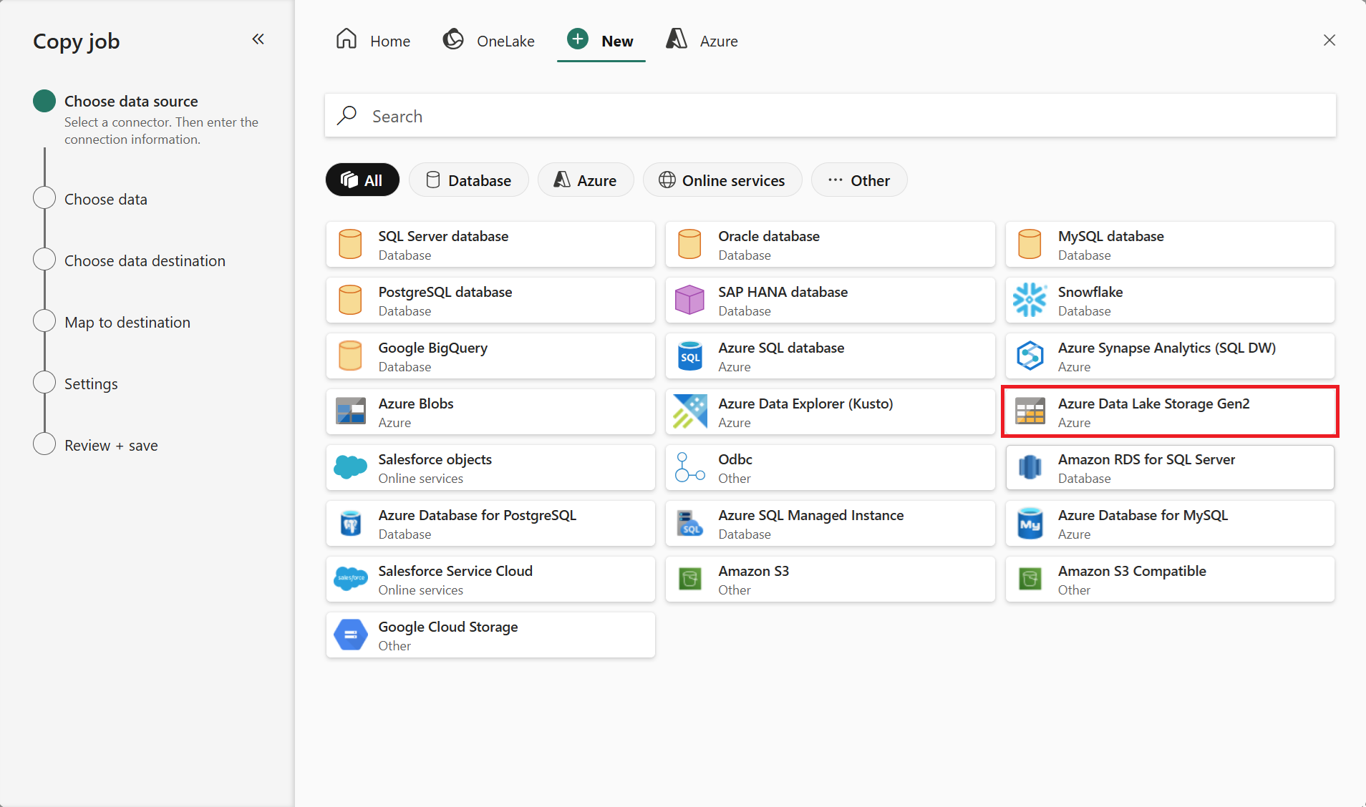Filter connectors by Azure category pill

(x=586, y=180)
